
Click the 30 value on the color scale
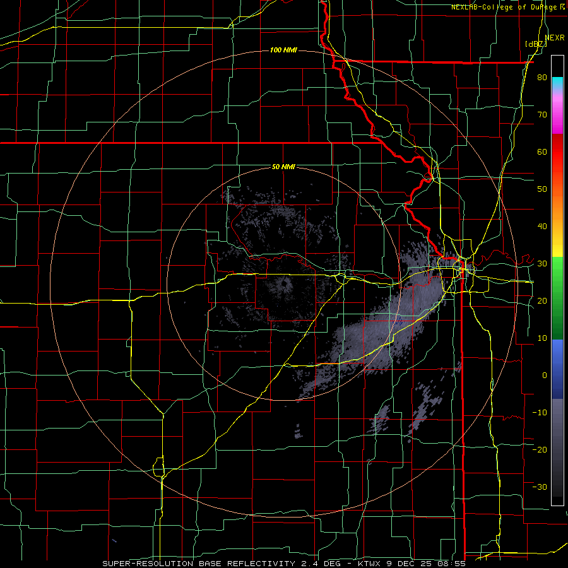[542, 264]
